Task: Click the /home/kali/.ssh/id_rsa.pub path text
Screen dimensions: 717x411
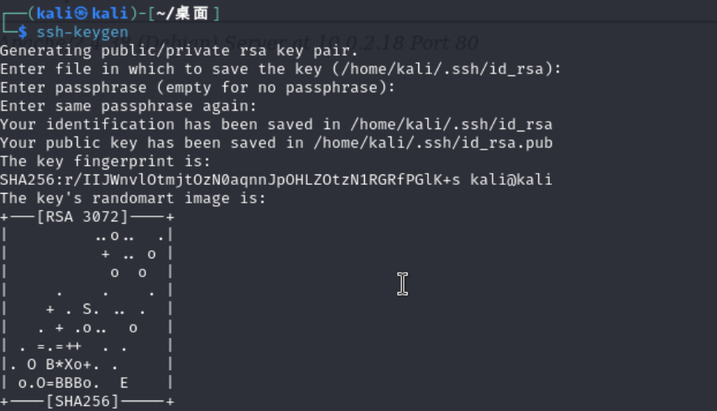Action: pos(433,143)
